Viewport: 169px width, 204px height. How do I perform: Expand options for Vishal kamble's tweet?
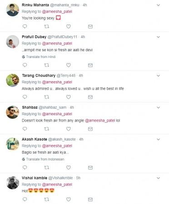158,178
